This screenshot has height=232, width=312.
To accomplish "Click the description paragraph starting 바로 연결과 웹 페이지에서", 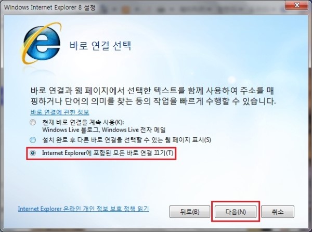I will (152, 96).
